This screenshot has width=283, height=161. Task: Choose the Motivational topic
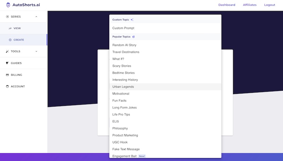tap(165, 94)
